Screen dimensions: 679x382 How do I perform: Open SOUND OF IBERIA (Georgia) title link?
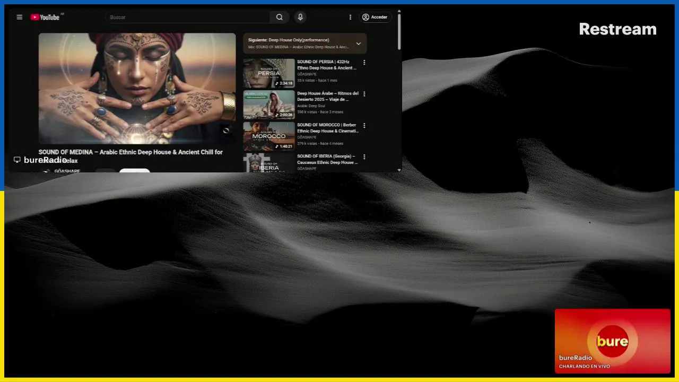point(327,159)
